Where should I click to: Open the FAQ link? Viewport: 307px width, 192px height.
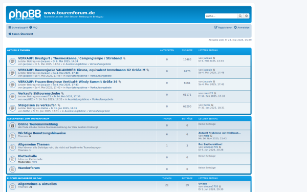point(33,28)
